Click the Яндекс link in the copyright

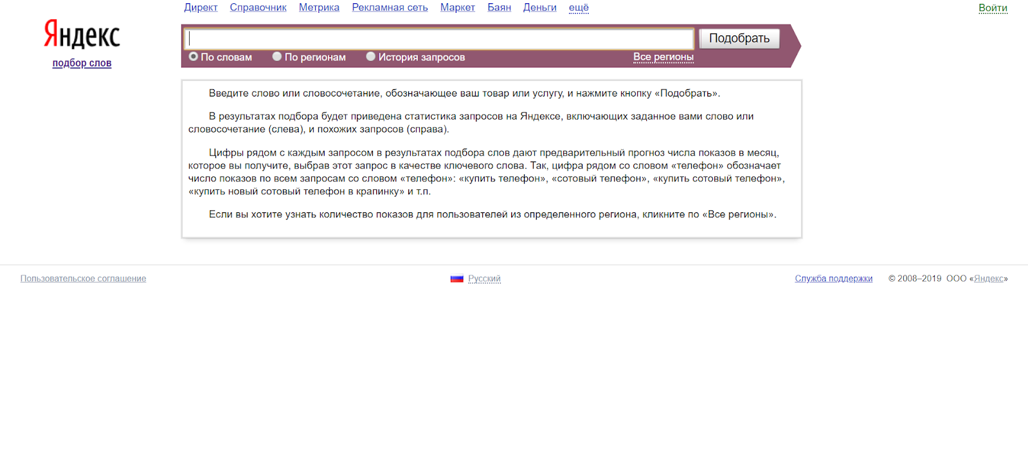988,279
